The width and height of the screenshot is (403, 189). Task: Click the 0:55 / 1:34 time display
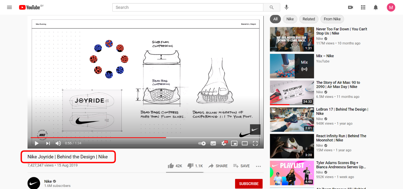(x=73, y=143)
